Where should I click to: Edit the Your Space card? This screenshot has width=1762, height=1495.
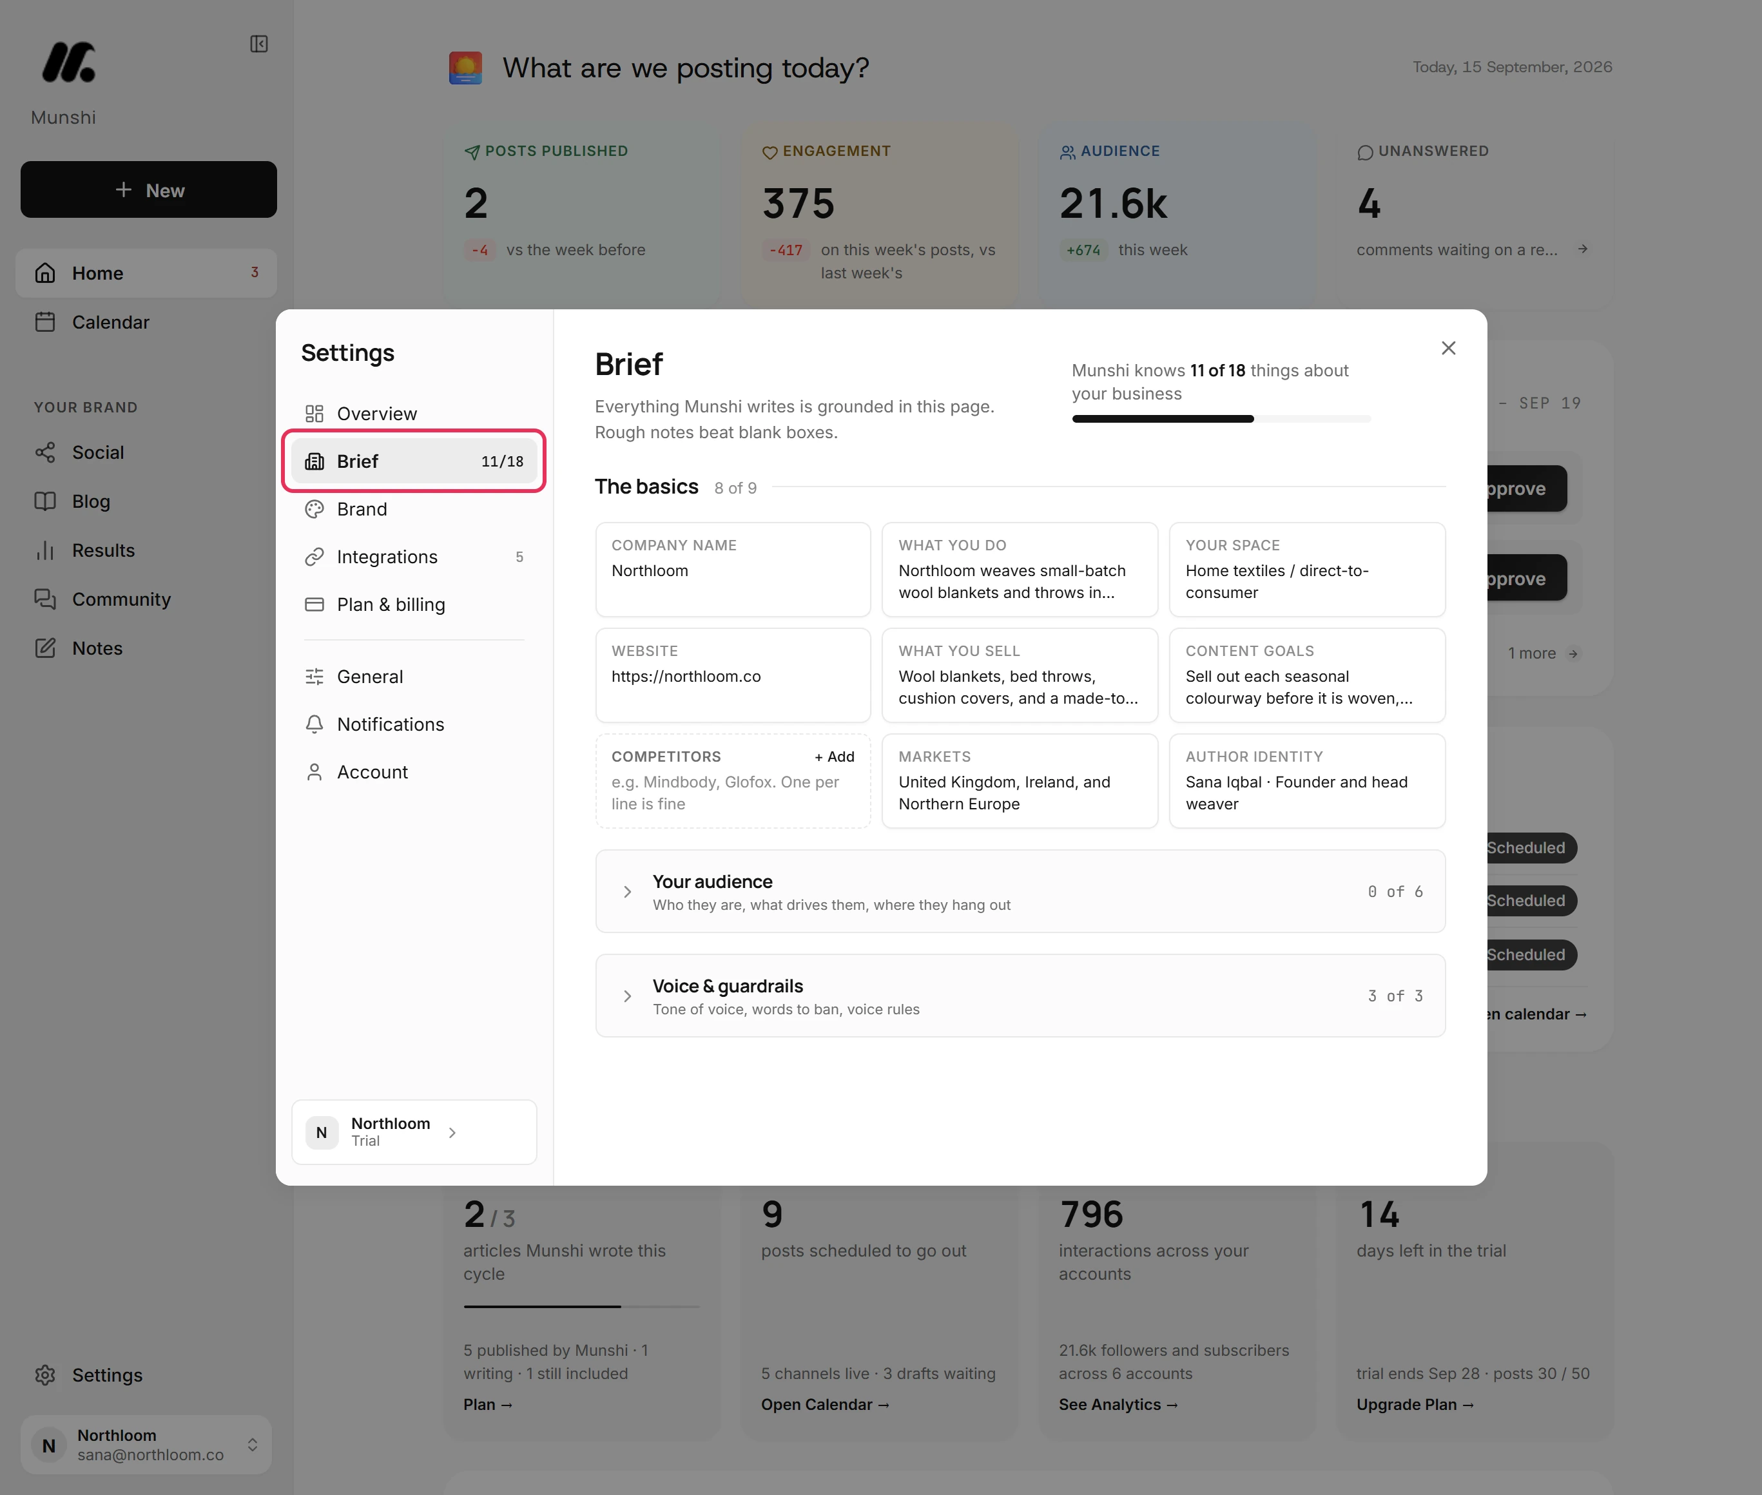1307,570
